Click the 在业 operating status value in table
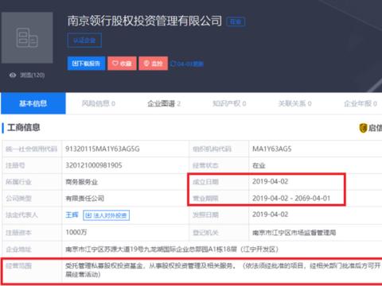Viewport: 382px width, 286px height. [x=259, y=165]
